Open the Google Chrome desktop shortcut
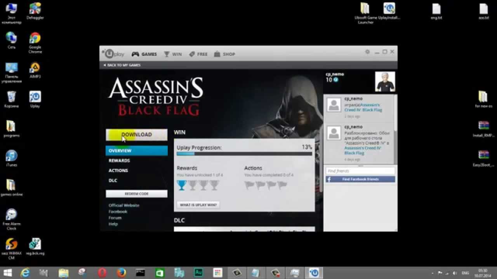This screenshot has height=279, width=497. click(x=35, y=43)
